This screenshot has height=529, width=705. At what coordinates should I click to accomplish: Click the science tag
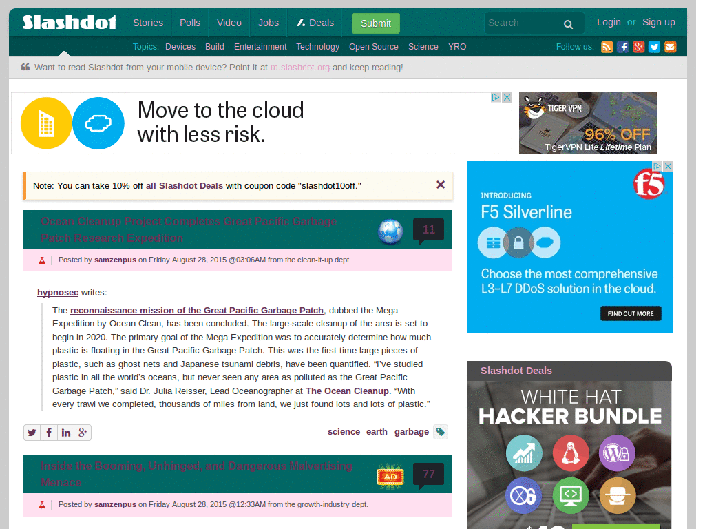tap(344, 432)
